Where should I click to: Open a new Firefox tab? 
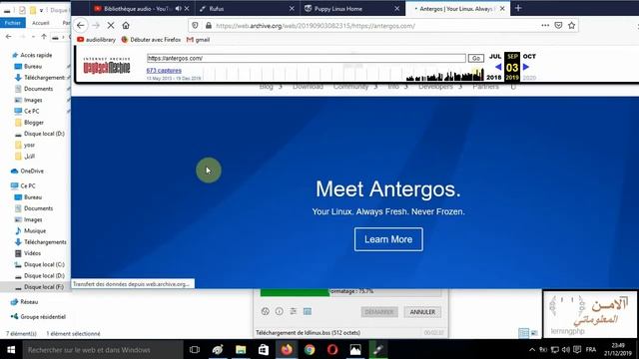pyautogui.click(x=518, y=8)
